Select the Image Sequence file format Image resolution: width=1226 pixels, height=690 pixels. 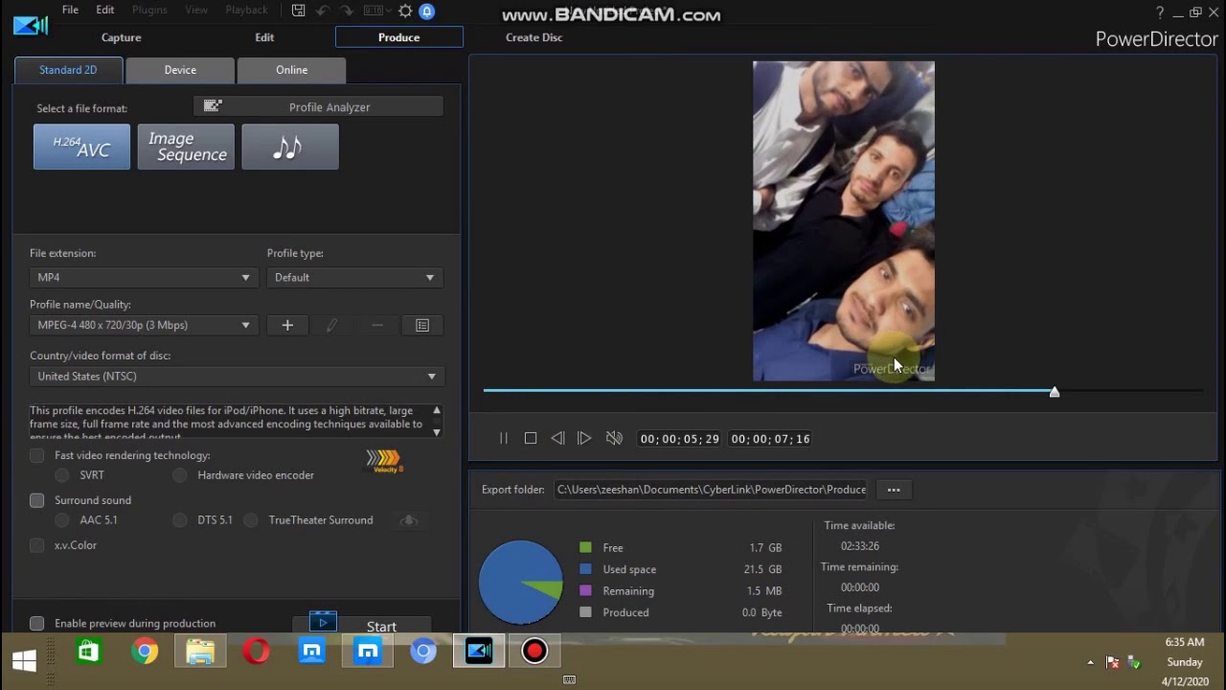coord(186,147)
